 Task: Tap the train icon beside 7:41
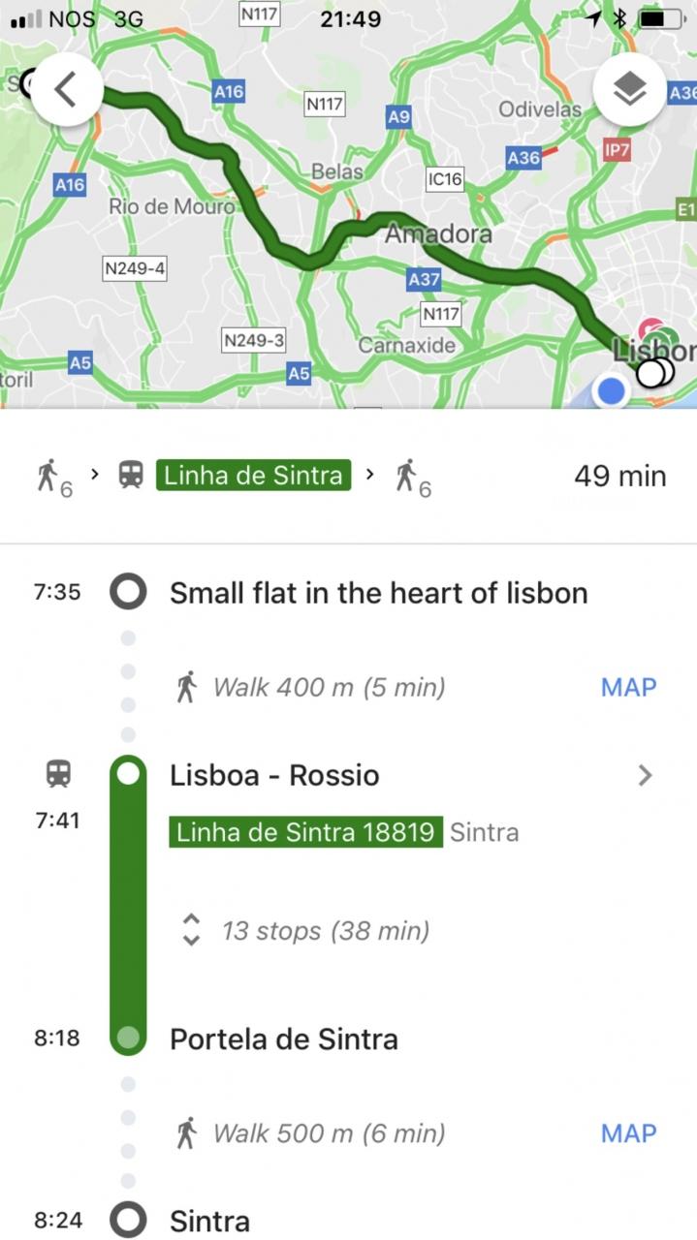click(x=58, y=774)
